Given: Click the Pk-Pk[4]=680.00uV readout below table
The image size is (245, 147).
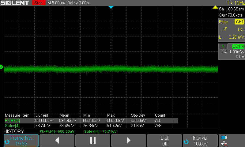Looking at the screenshot, I should click(x=57, y=131).
